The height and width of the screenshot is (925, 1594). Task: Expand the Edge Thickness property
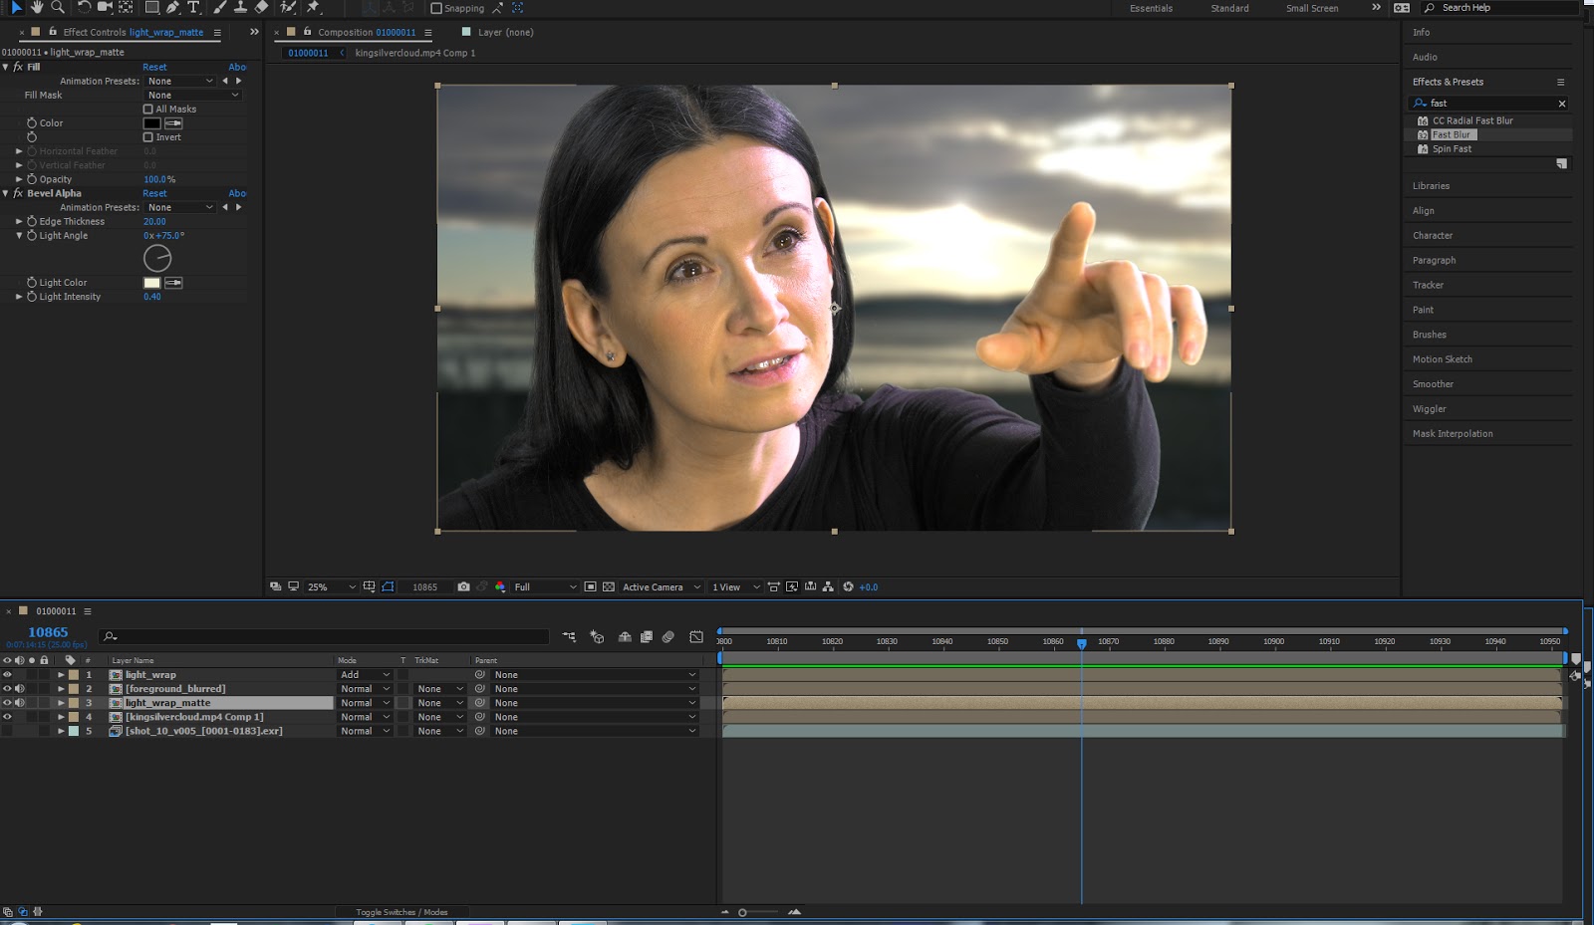coord(19,221)
